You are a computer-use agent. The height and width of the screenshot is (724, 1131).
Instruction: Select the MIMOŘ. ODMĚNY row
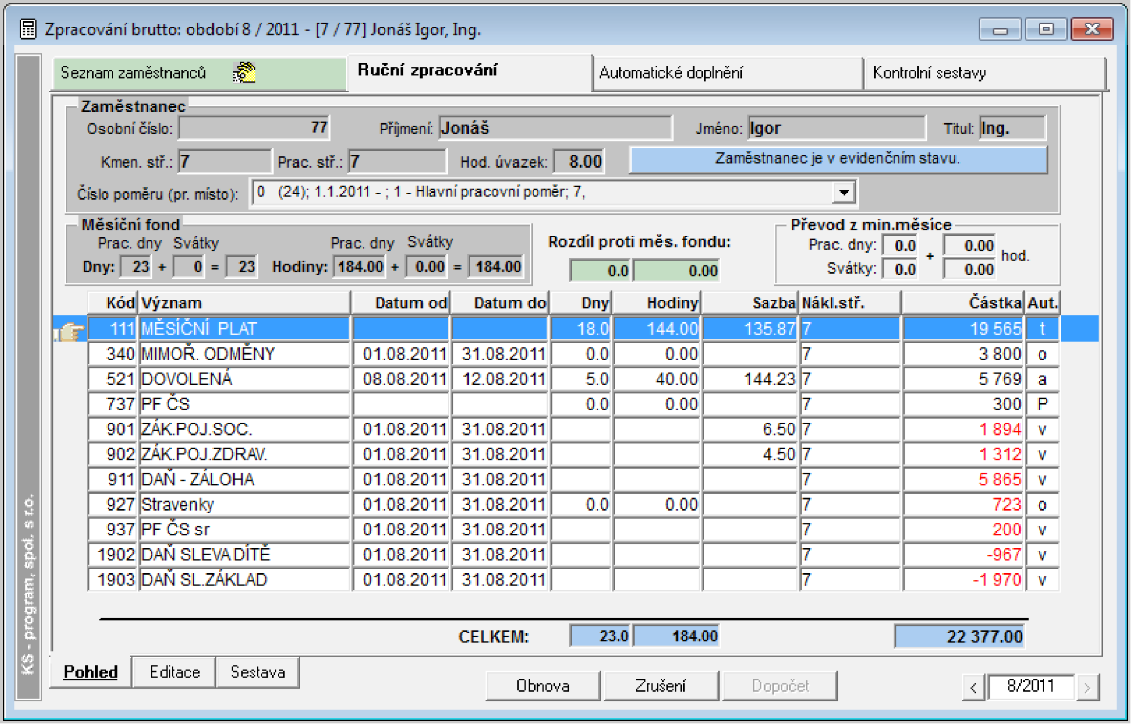pyautogui.click(x=575, y=354)
